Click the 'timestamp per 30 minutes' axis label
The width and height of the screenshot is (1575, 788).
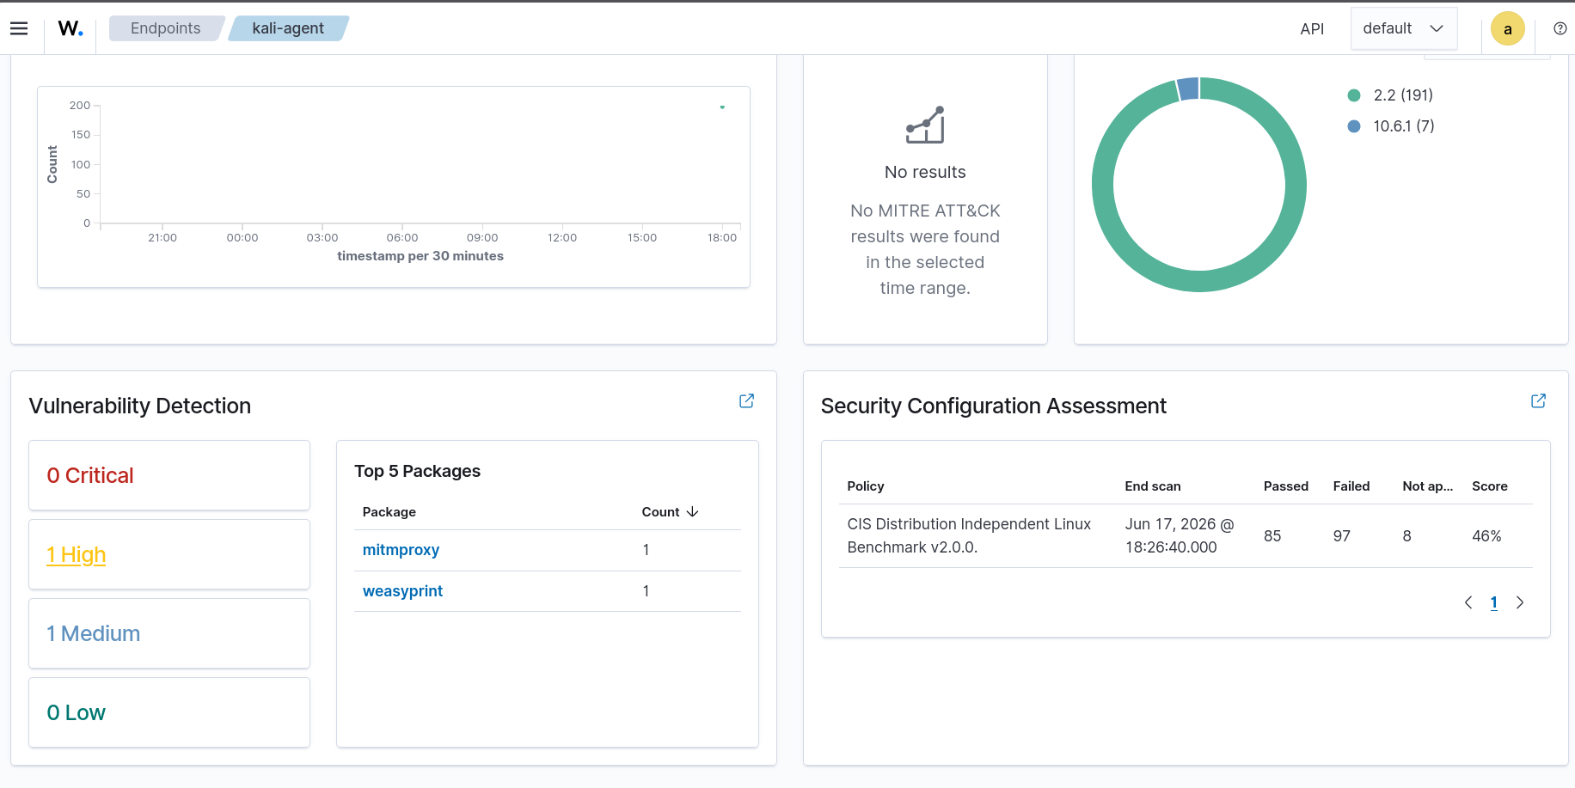(x=420, y=256)
